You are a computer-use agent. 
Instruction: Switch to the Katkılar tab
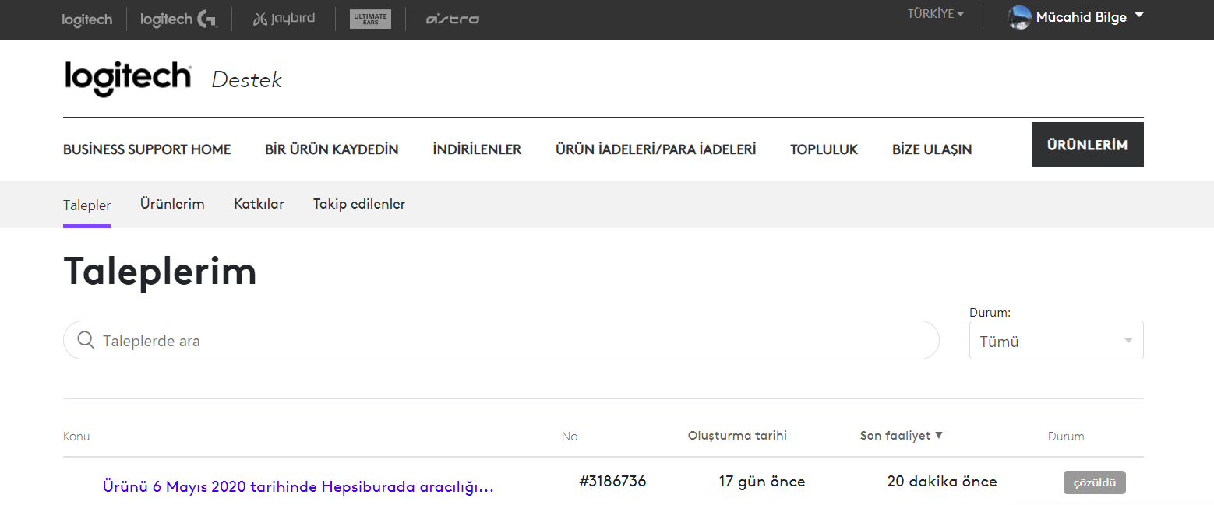[x=259, y=204]
